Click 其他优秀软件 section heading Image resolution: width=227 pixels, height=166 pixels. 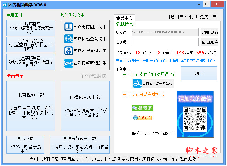click(x=72, y=15)
